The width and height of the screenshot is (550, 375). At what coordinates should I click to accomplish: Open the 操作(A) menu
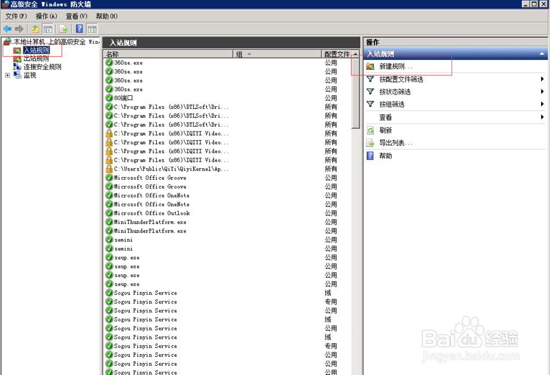point(46,16)
